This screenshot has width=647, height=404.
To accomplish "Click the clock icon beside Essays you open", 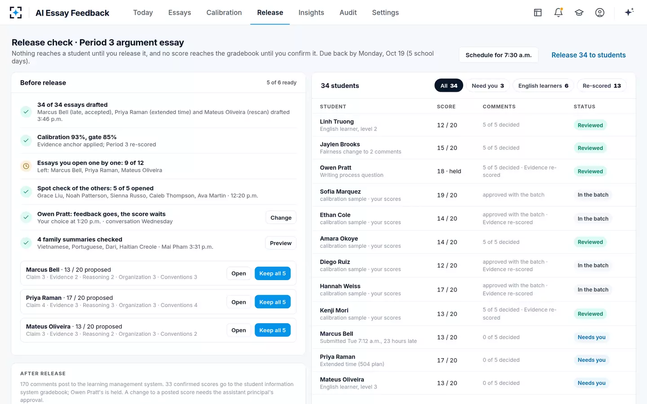I will (26, 166).
